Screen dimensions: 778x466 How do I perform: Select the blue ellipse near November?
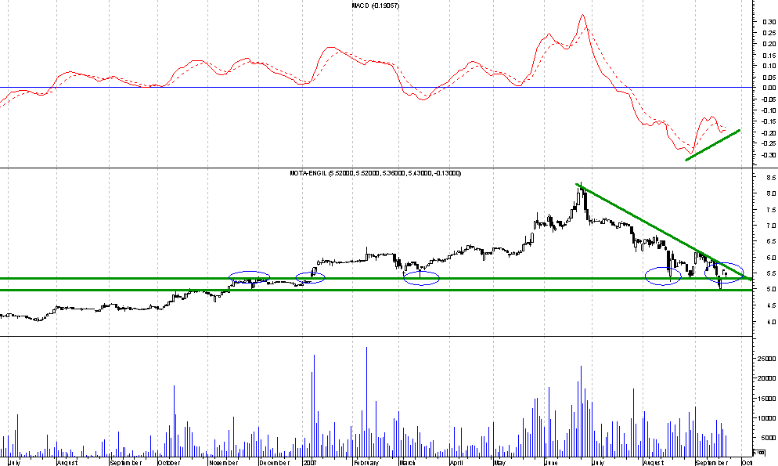pyautogui.click(x=249, y=276)
